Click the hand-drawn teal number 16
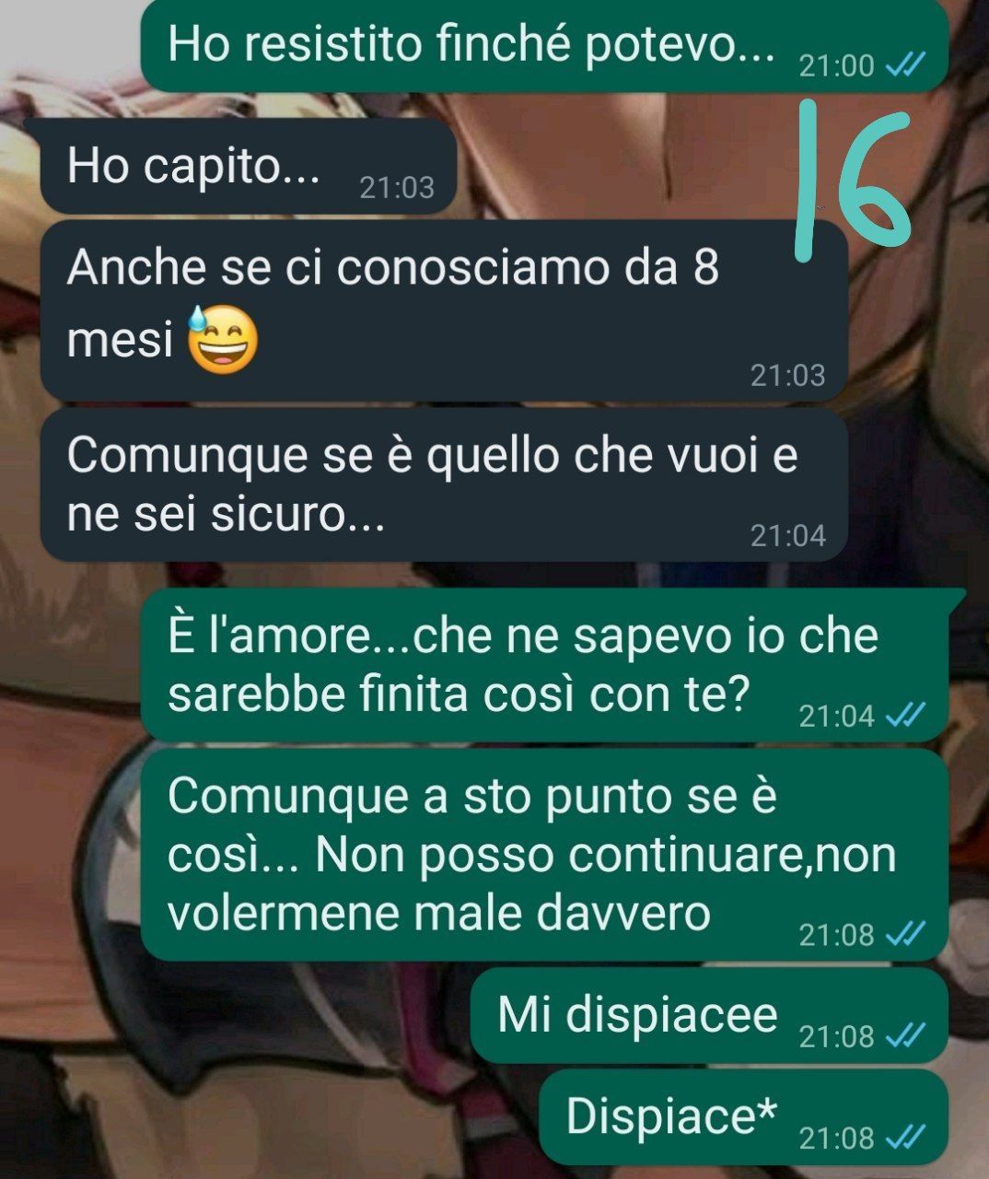This screenshot has width=989, height=1179. point(852,180)
